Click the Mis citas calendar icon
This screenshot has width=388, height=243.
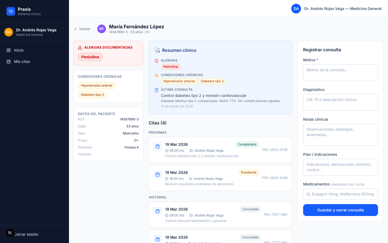(x=9, y=62)
